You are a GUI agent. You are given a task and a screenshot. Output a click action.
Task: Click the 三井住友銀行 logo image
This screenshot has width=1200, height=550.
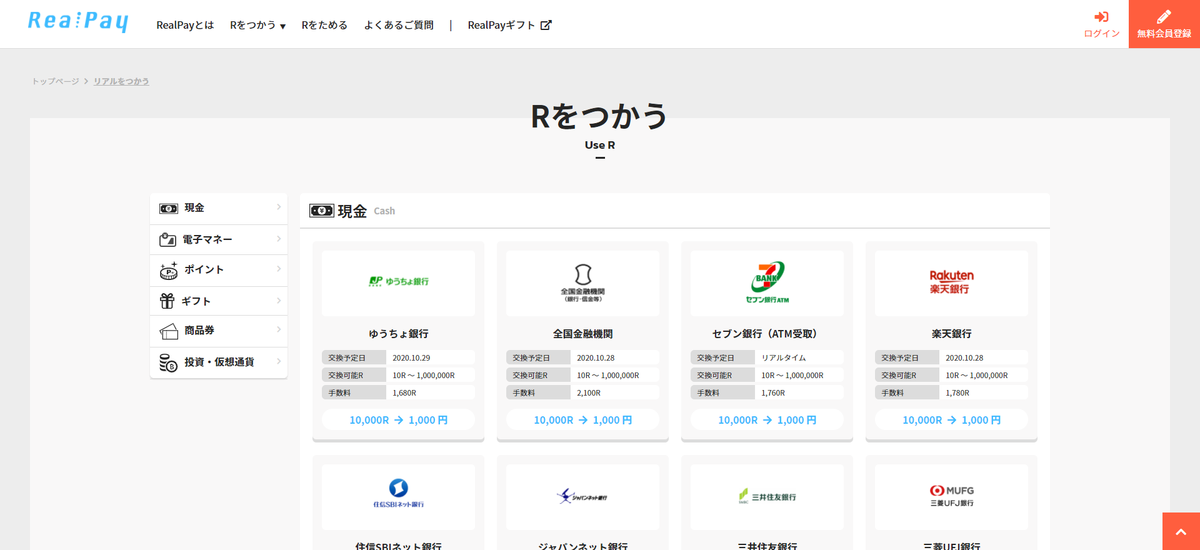tap(767, 497)
